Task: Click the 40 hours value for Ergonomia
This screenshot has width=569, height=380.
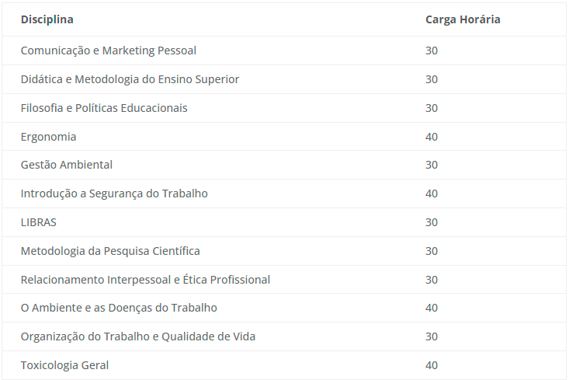Action: (432, 137)
